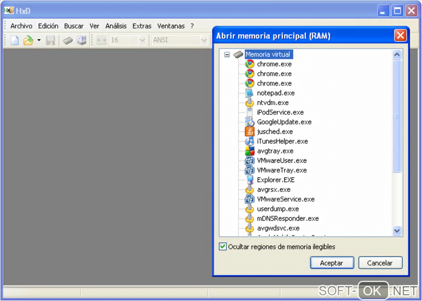Open the ? help menu
The height and width of the screenshot is (301, 422).
192,26
